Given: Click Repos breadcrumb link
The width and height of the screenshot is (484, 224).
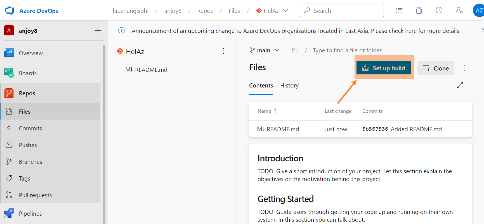Looking at the screenshot, I should tap(205, 11).
